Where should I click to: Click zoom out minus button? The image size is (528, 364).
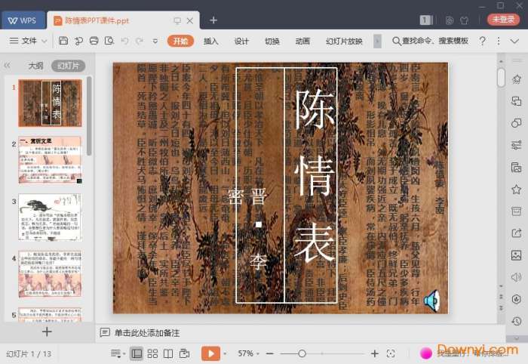coord(269,353)
